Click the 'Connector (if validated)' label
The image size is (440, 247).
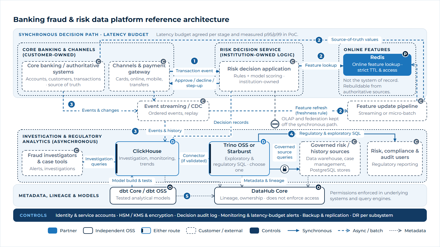(x=194, y=158)
